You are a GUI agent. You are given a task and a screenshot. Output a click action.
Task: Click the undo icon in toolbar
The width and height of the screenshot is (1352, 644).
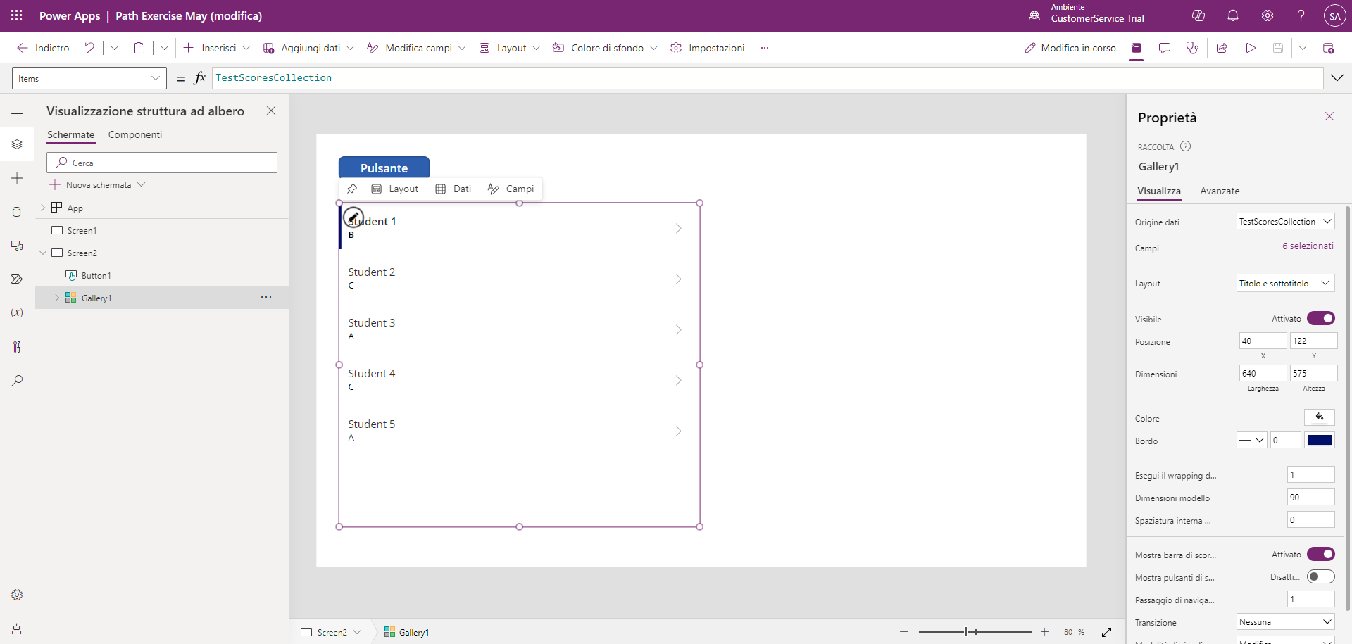pos(89,48)
